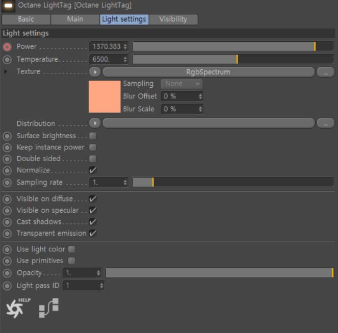Click the Octane LightTag icon in header
The height and width of the screenshot is (333, 338).
click(x=8, y=6)
